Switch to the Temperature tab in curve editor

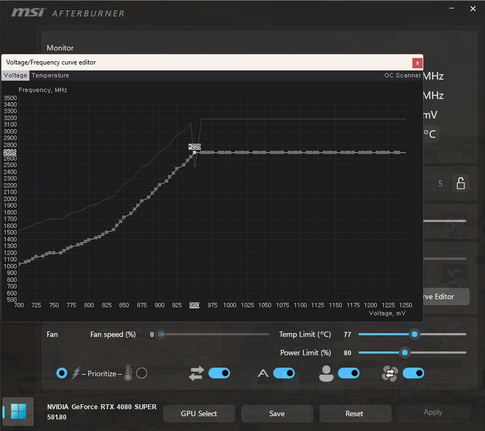coord(50,75)
